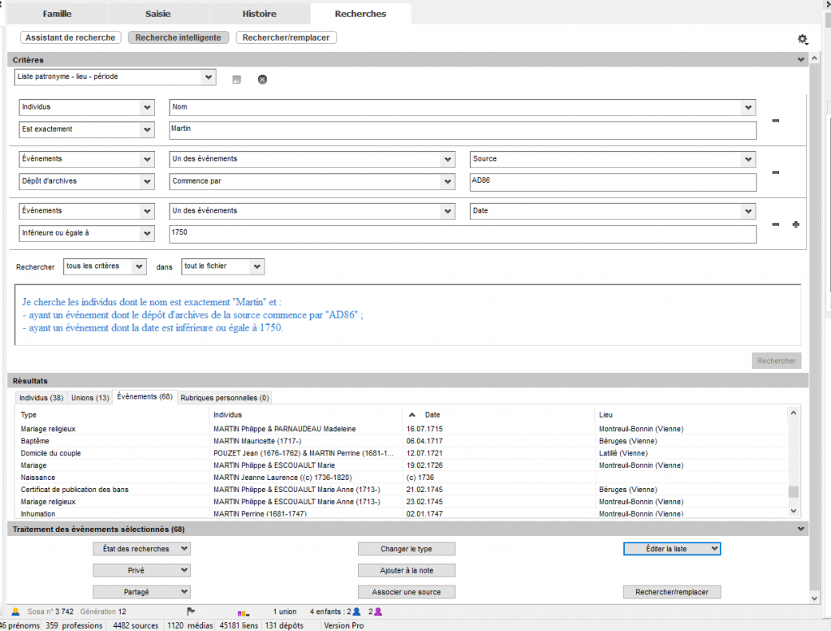Click the 'Associer une source' button

(407, 592)
